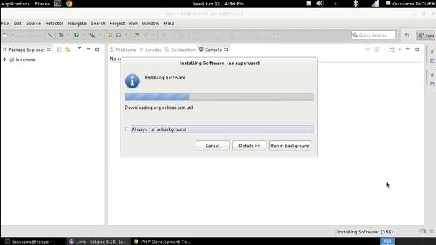
Task: Click the Bluetooth icon in system tray
Action: [x=355, y=3]
